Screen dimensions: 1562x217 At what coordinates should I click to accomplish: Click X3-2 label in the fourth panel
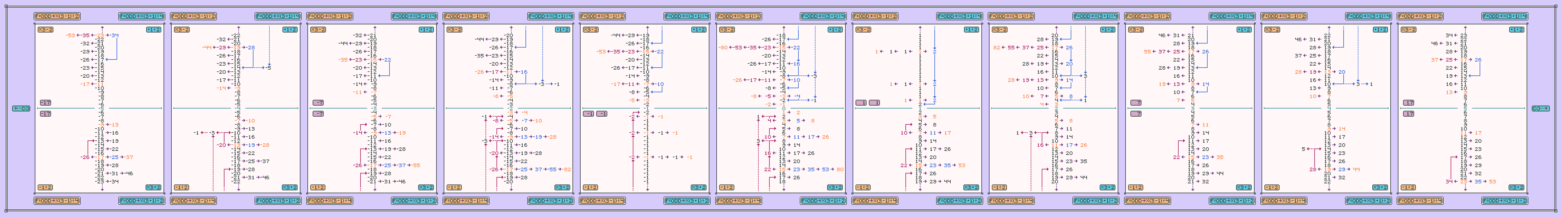point(454,30)
